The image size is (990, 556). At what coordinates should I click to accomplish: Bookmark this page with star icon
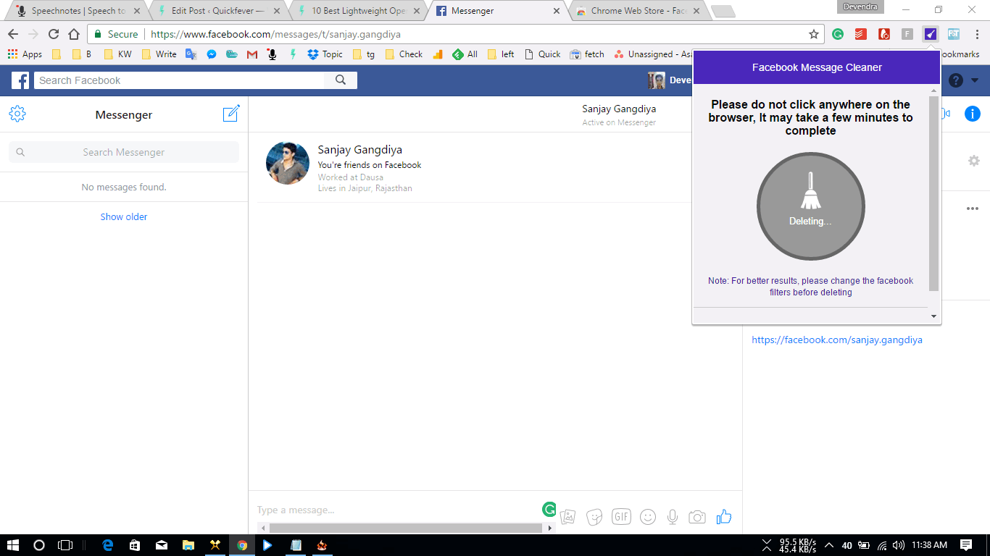[x=814, y=34]
